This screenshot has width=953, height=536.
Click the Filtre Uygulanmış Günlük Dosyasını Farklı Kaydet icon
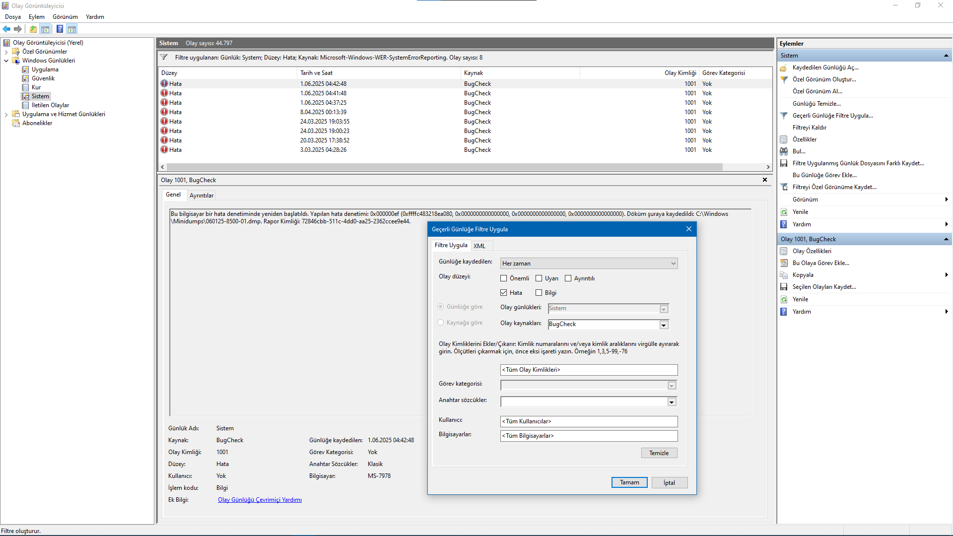784,163
